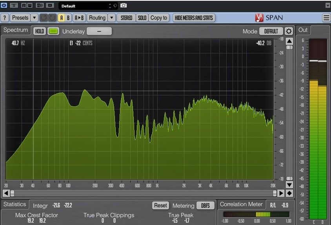Expand the Routing dropdown arrow
Image resolution: width=331 pixels, height=225 pixels.
[x=112, y=18]
